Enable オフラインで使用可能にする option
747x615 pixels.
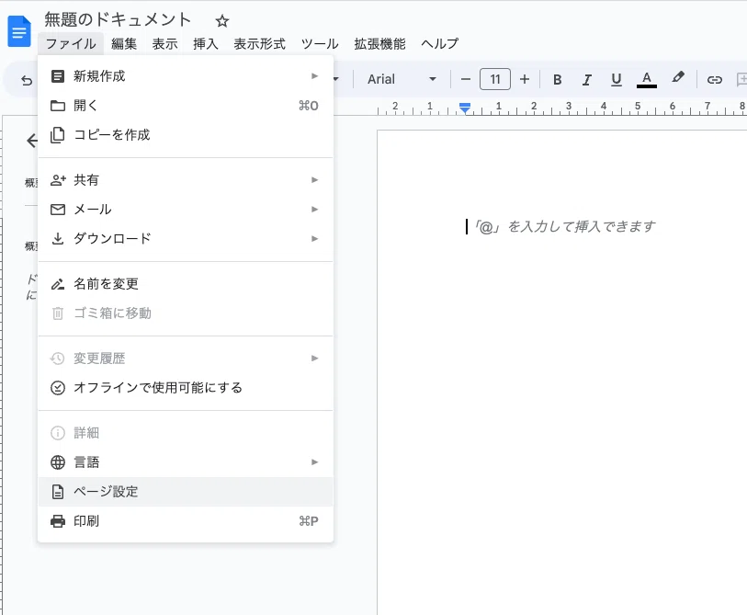coord(185,388)
